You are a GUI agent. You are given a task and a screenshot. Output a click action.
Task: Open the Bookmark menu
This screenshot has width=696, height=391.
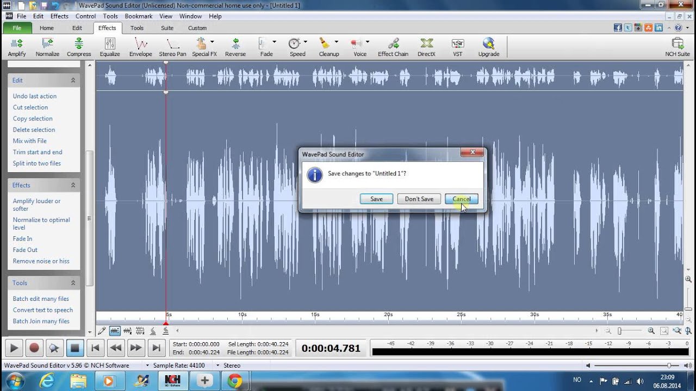pyautogui.click(x=139, y=16)
